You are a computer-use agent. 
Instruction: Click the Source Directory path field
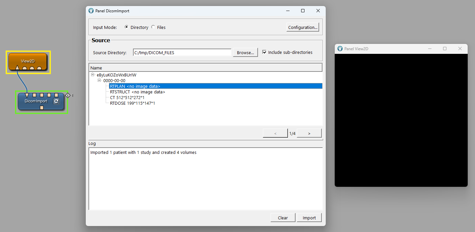click(182, 53)
